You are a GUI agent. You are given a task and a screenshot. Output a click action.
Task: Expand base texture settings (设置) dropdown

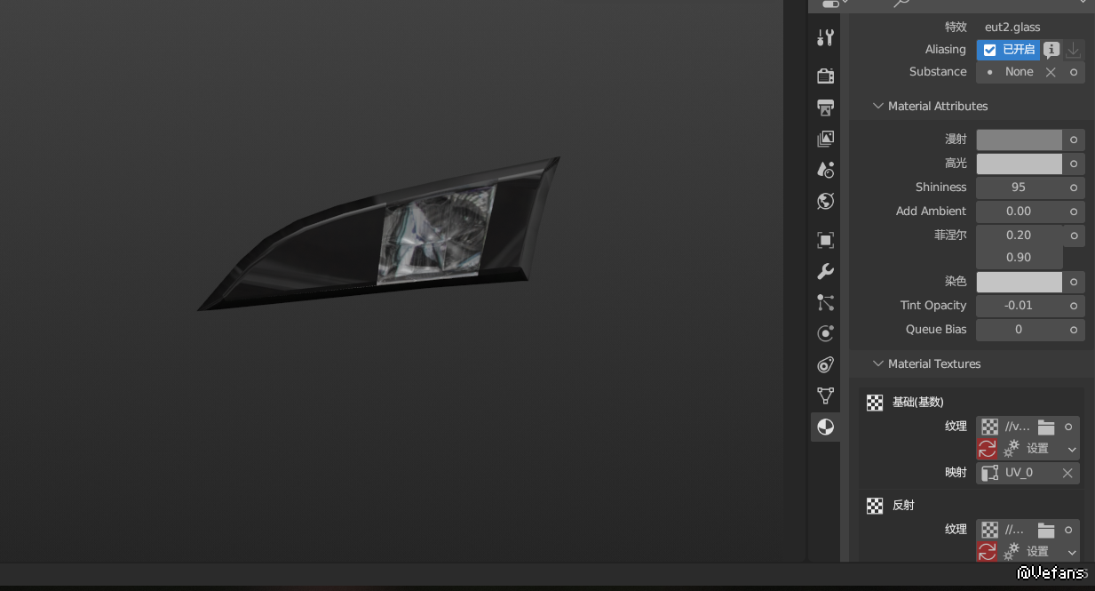pos(1039,449)
